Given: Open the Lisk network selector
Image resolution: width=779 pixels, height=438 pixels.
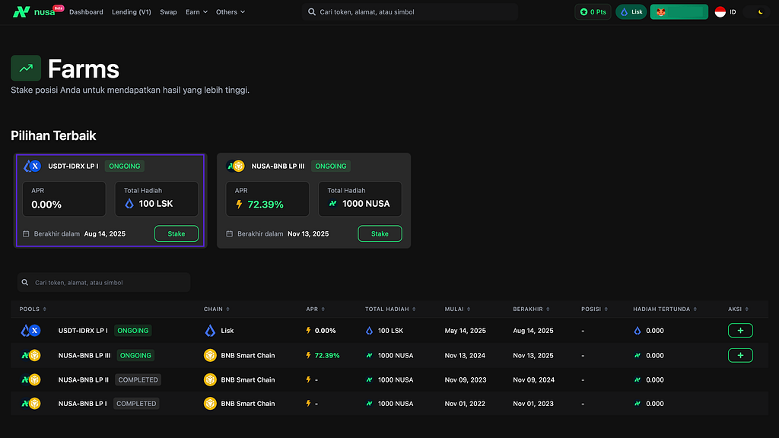Looking at the screenshot, I should coord(631,12).
